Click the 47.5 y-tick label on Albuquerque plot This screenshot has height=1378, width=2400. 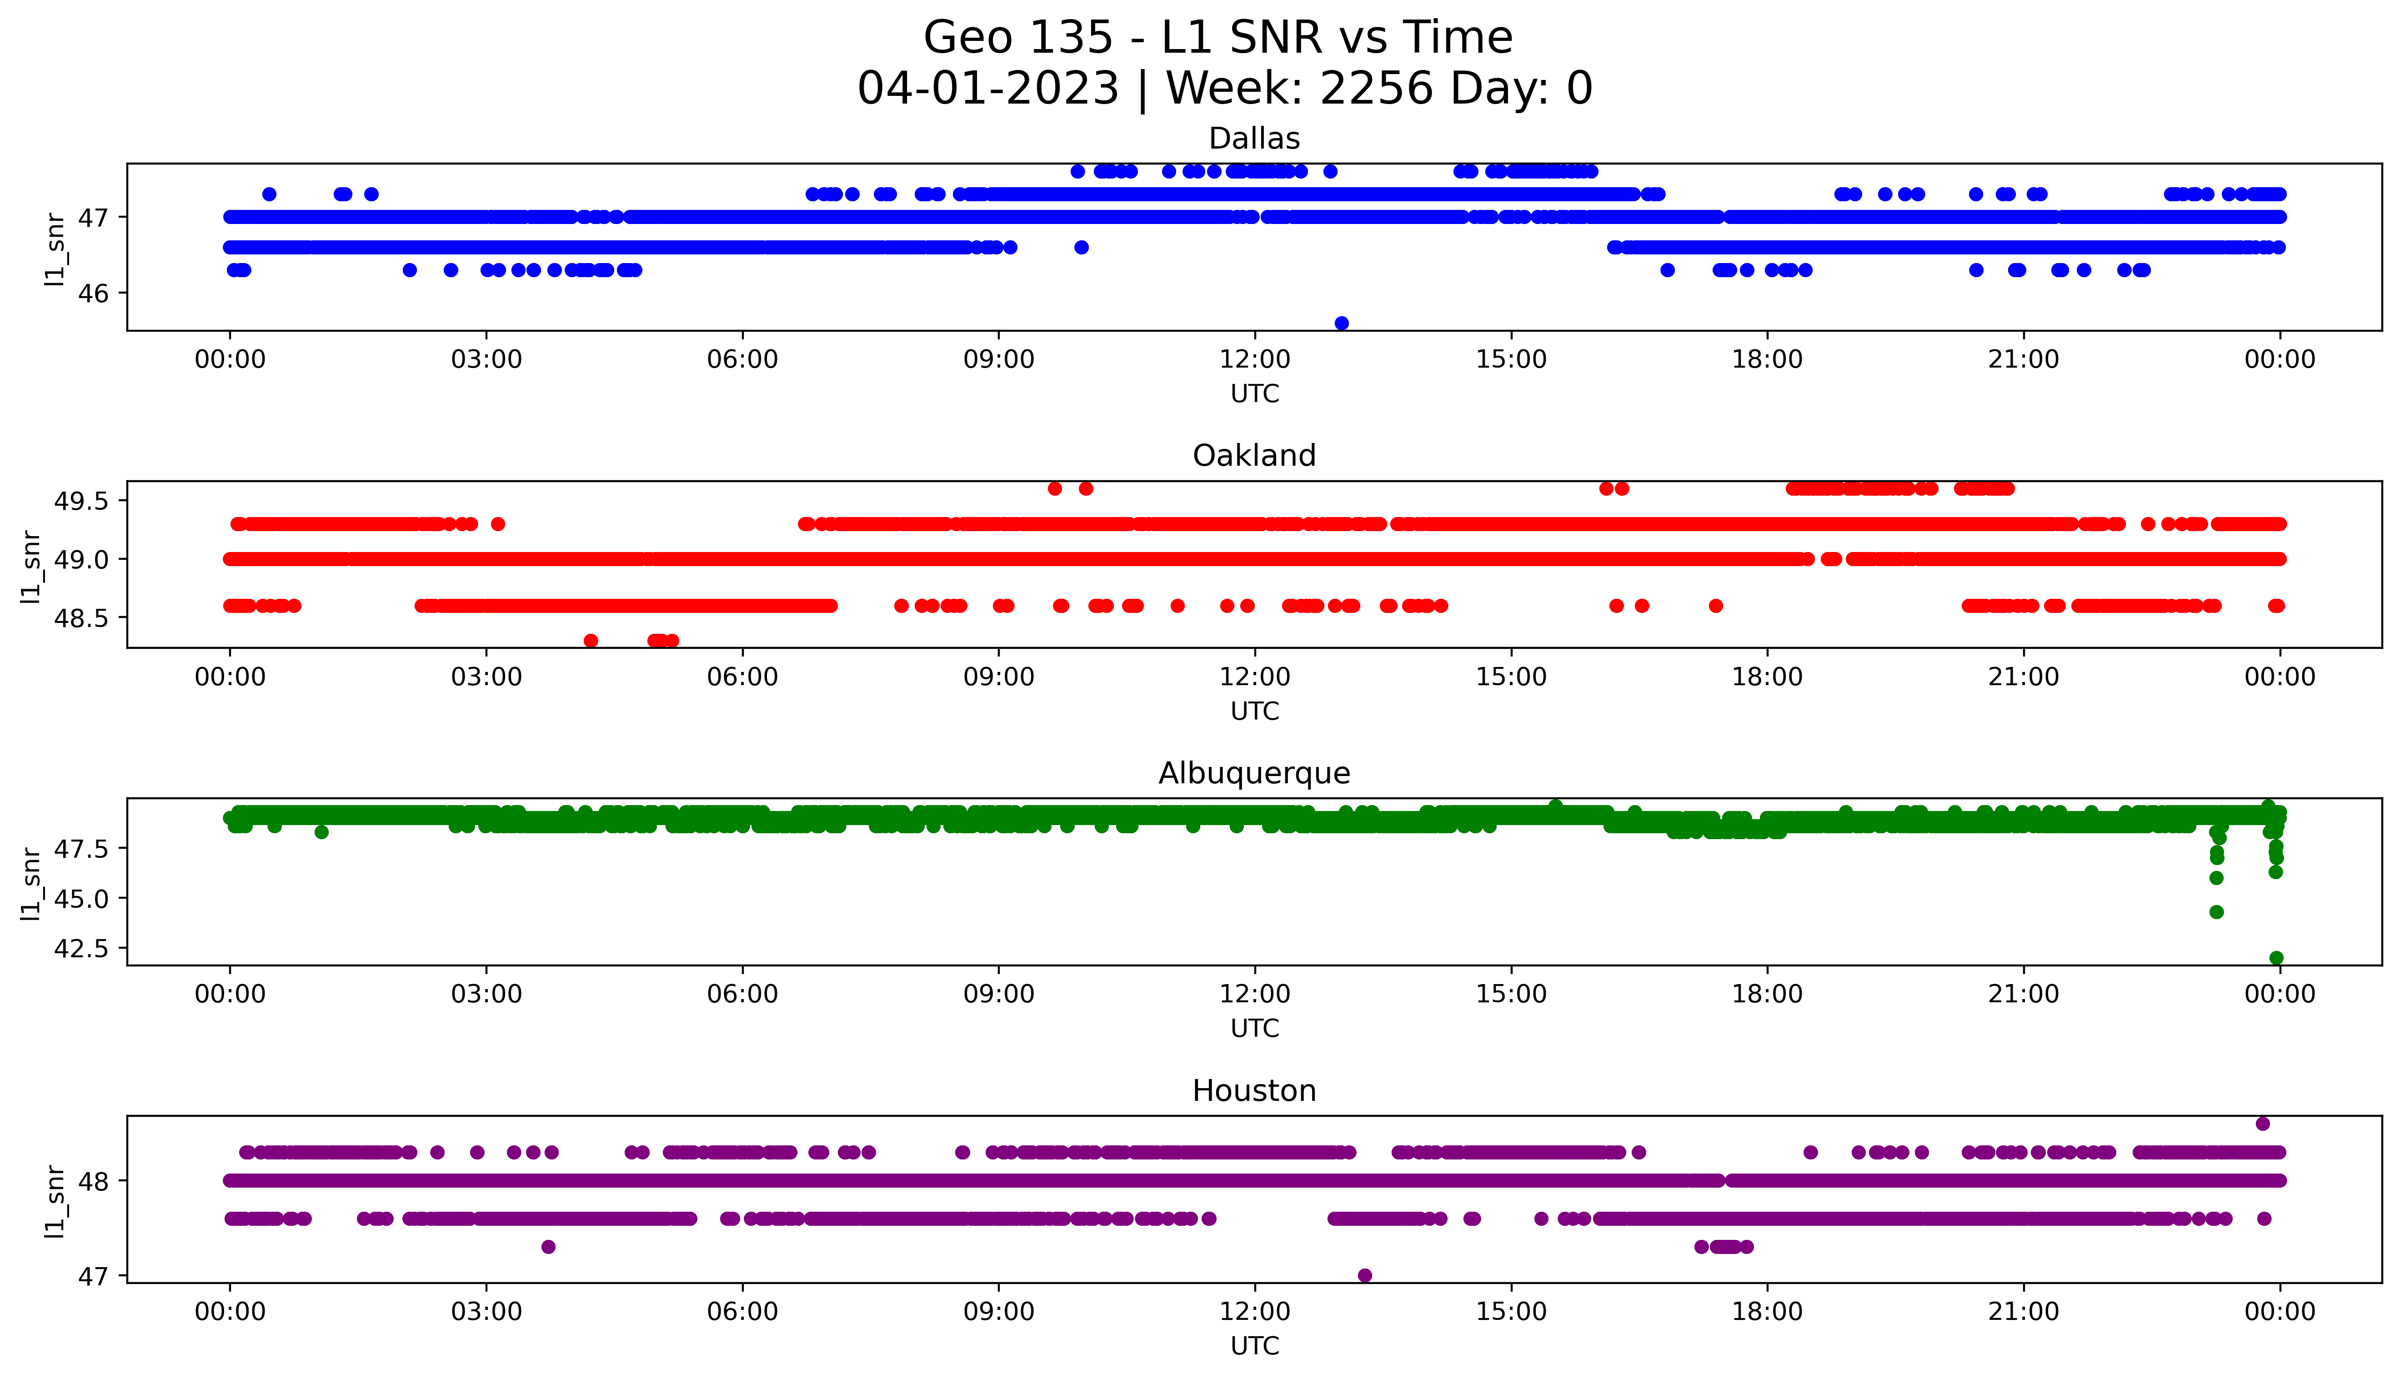[82, 849]
